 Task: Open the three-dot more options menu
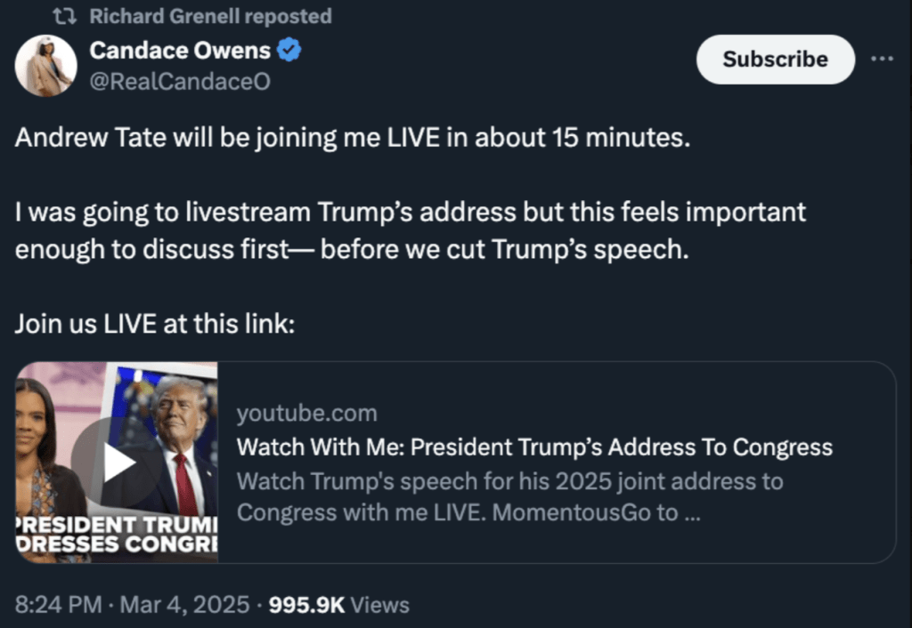pyautogui.click(x=882, y=59)
